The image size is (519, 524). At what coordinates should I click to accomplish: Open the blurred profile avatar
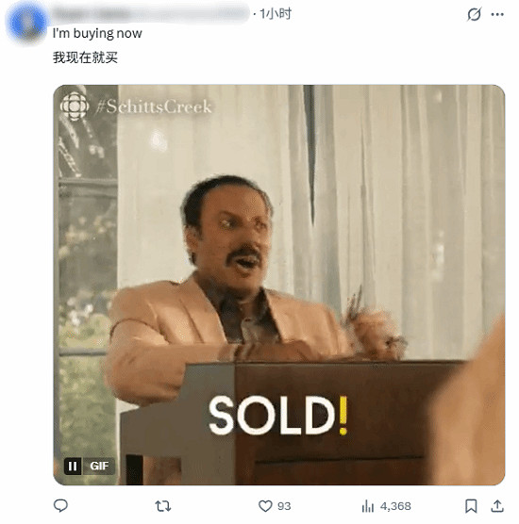[x=27, y=24]
